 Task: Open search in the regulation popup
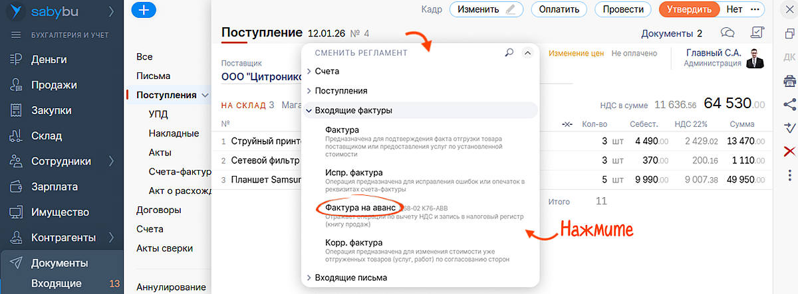pyautogui.click(x=509, y=52)
